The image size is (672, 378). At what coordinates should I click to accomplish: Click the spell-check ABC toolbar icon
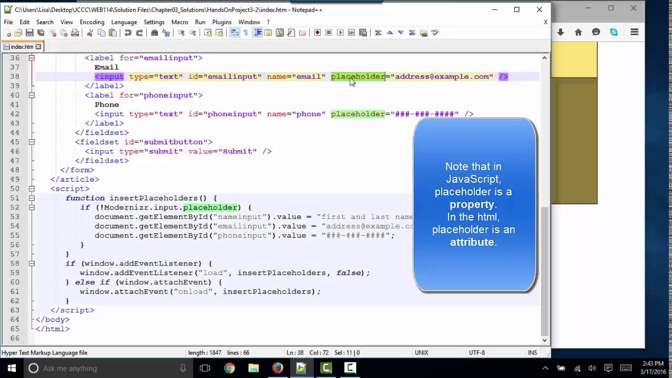click(435, 33)
